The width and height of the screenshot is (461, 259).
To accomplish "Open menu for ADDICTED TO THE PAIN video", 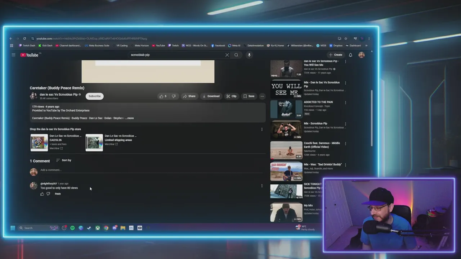I will 345,103.
